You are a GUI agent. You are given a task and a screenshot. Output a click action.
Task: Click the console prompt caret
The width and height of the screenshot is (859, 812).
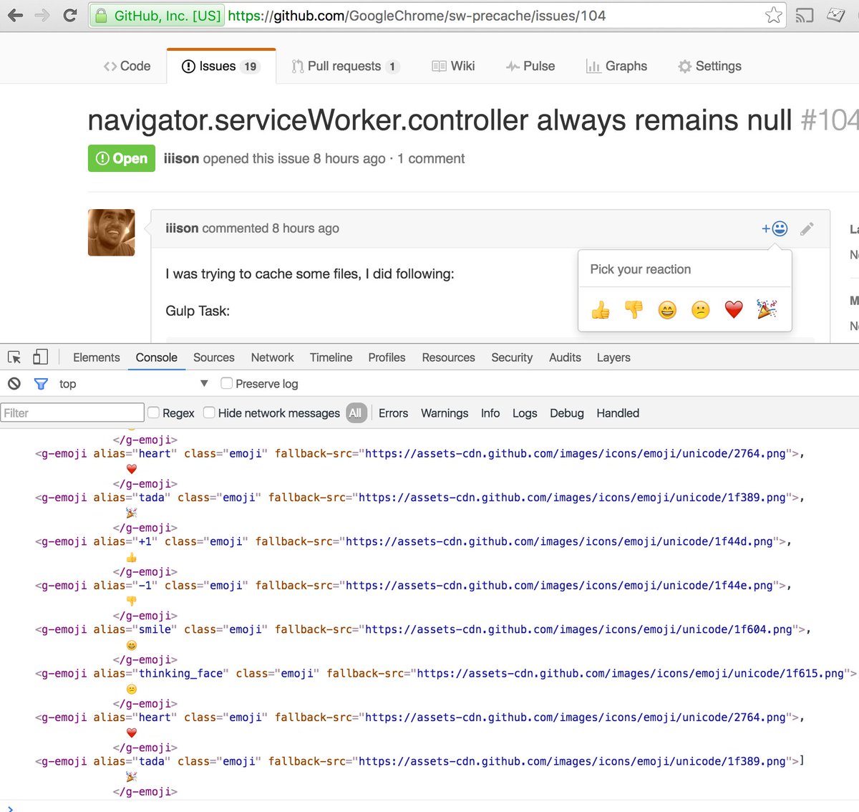coord(10,808)
